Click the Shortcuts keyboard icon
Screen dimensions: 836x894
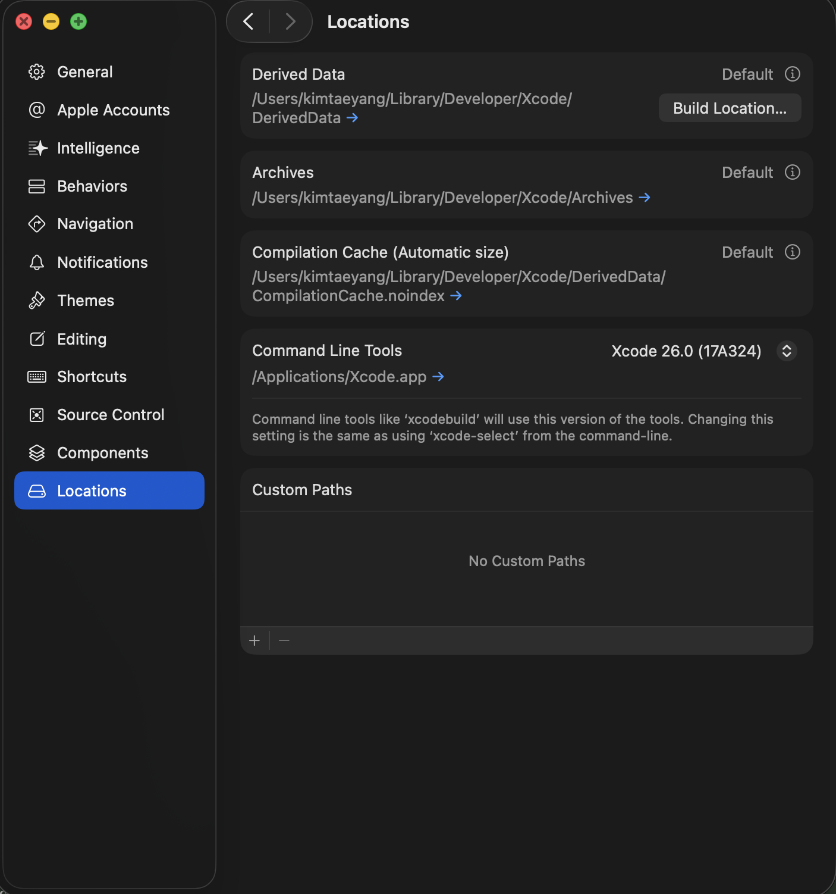tap(37, 377)
